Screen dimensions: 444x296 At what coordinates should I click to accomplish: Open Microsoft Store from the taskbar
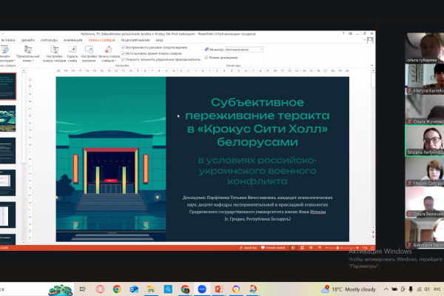[x=168, y=289]
